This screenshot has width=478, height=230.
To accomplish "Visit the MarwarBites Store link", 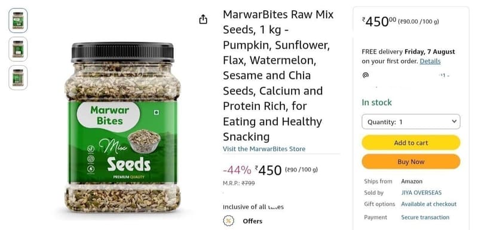I will pyautogui.click(x=264, y=149).
